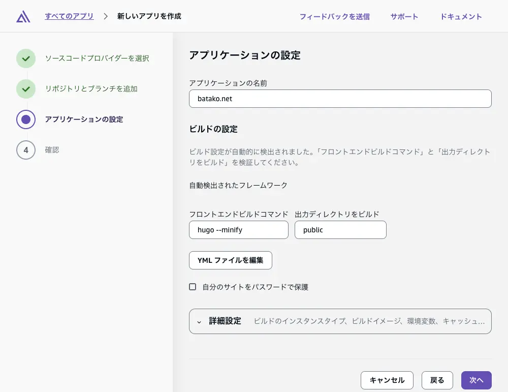508x392 pixels.
Task: Enable 自分のサイトをパスワードで保護 checkbox
Action: 193,286
